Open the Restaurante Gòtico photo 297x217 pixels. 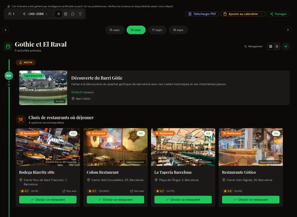251,147
